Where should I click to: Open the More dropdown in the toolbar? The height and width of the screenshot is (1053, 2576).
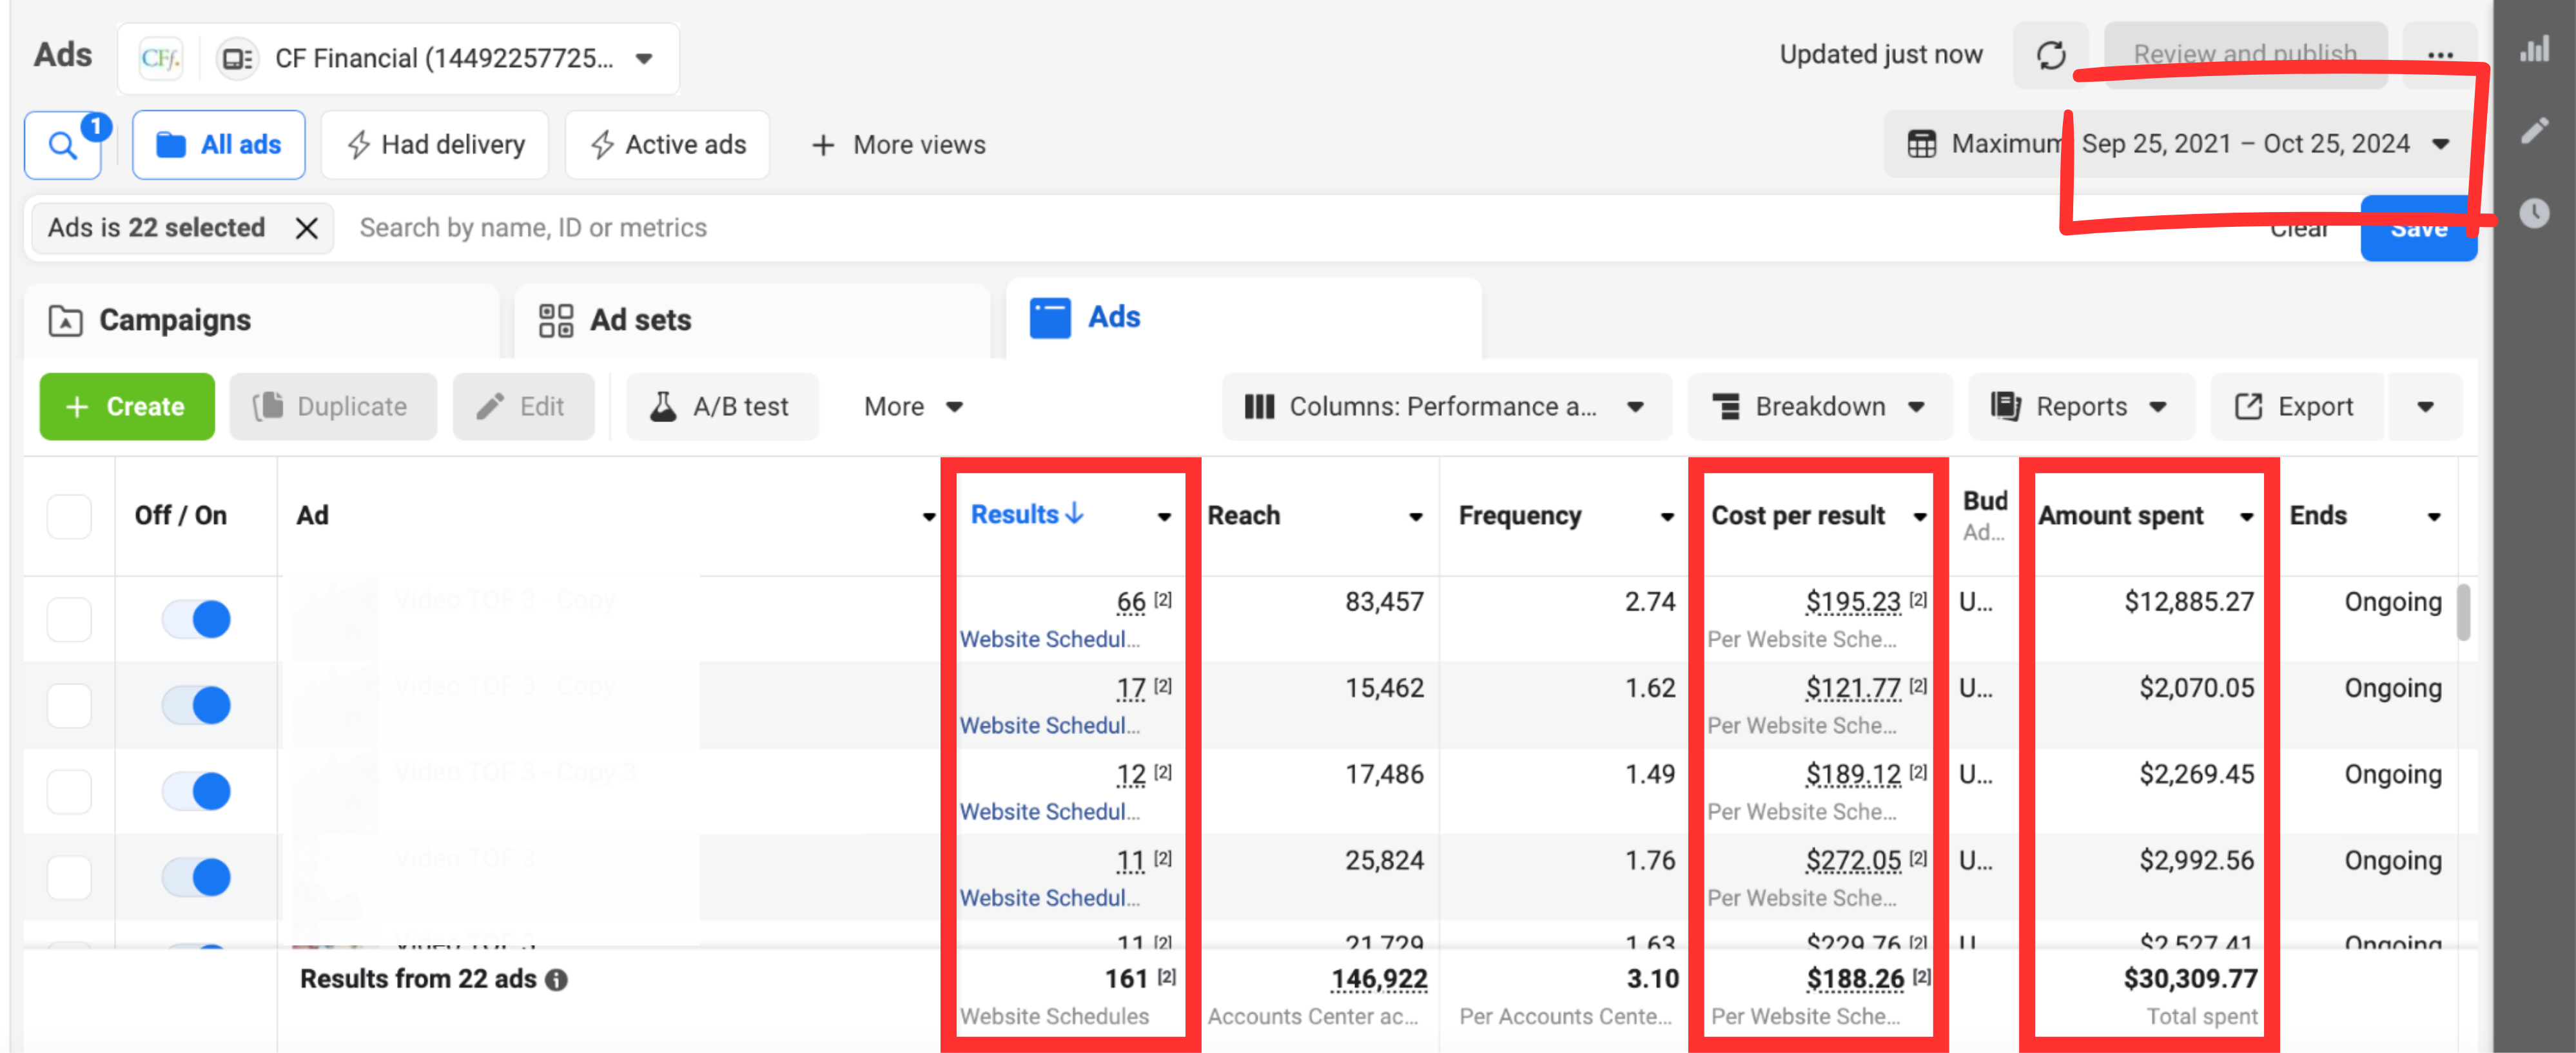point(913,407)
